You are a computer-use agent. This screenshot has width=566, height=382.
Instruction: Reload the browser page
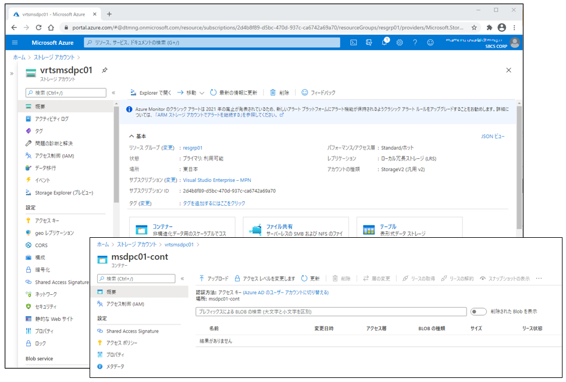[x=38, y=27]
